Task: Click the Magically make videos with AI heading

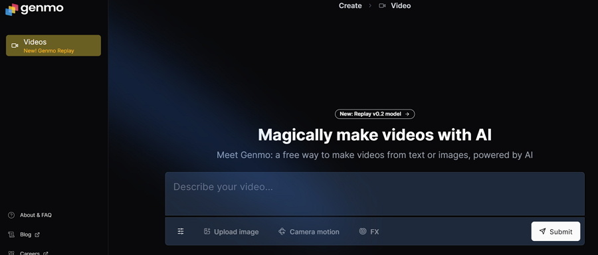Action: click(375, 135)
